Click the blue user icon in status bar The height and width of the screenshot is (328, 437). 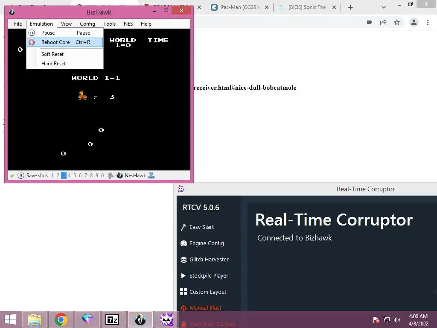coord(151,175)
